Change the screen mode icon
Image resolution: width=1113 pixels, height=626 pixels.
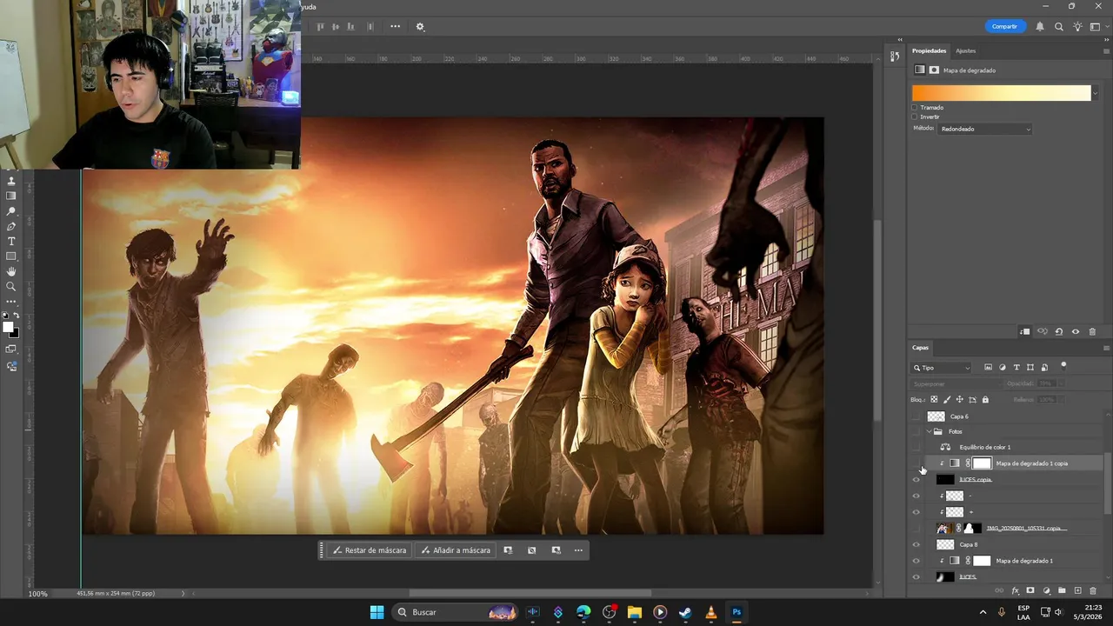[11, 350]
